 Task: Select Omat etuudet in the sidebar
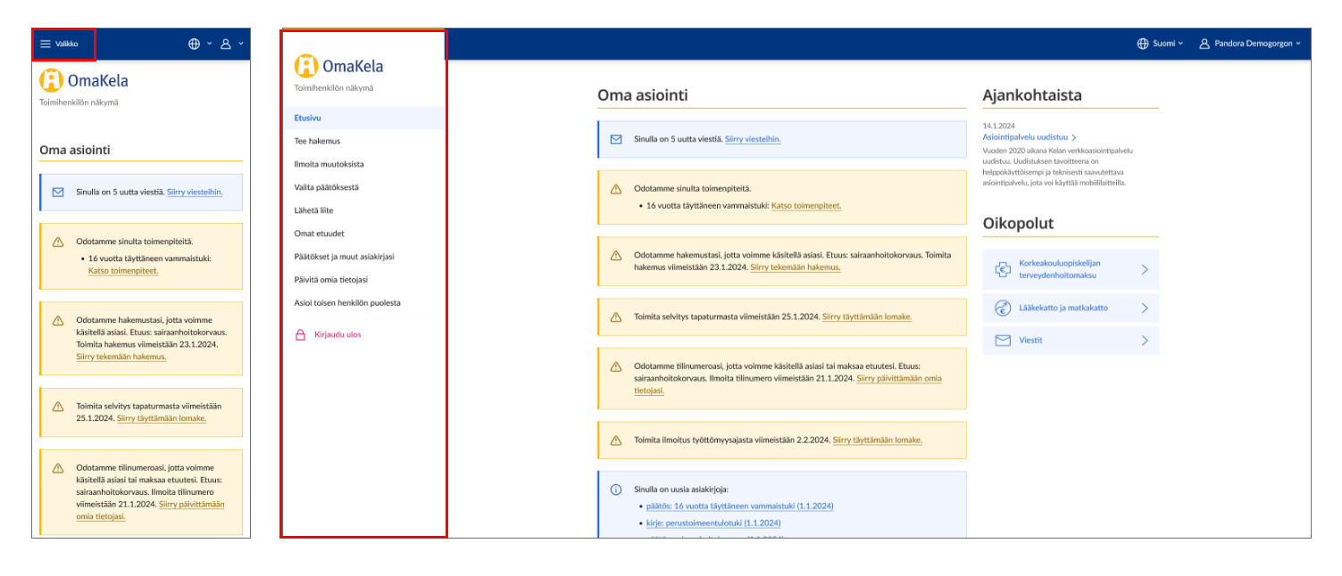point(319,234)
